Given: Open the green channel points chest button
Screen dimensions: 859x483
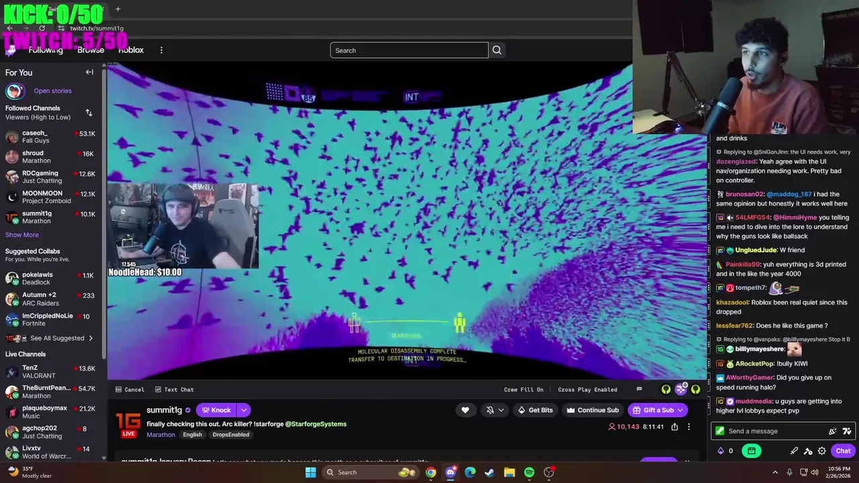Looking at the screenshot, I should [752, 451].
